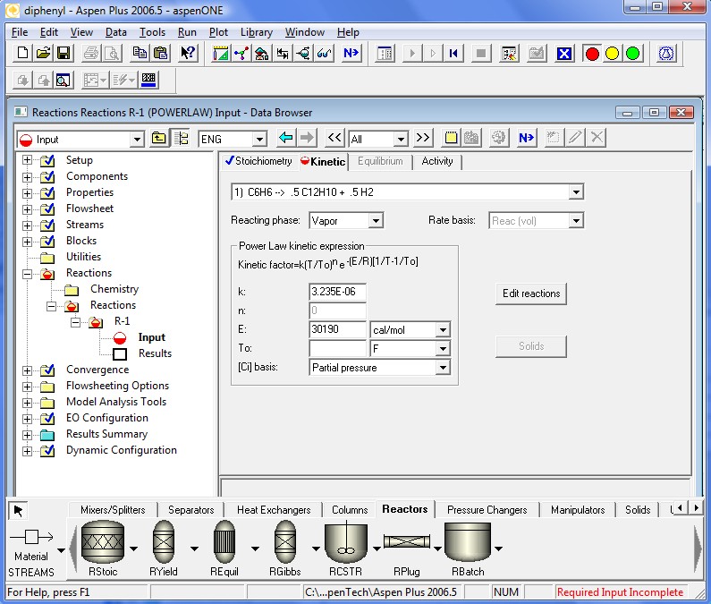Image resolution: width=711 pixels, height=604 pixels.
Task: Open the E units cal/mol dropdown
Action: pos(443,329)
